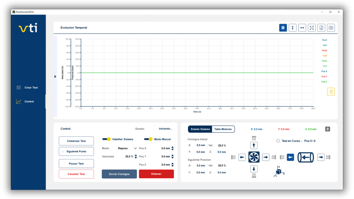This screenshot has width=354, height=199.
Task: Click the horizontal axis autoscale icon
Action: [302, 28]
